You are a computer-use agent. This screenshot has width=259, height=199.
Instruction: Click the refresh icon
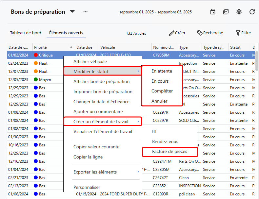click(252, 12)
